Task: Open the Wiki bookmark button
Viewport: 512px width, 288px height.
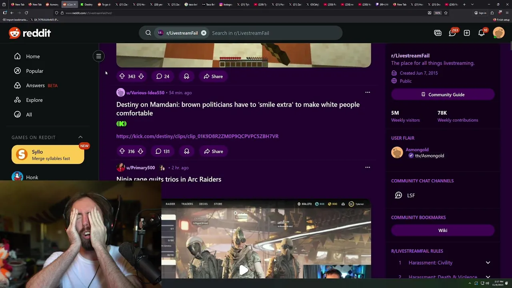Action: [443, 230]
